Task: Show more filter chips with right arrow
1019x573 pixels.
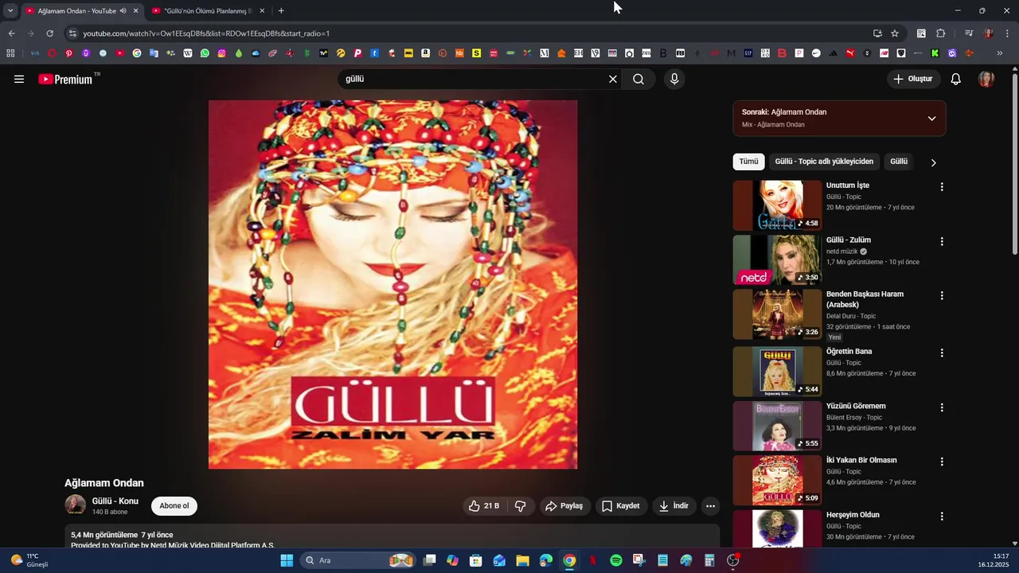Action: tap(934, 162)
